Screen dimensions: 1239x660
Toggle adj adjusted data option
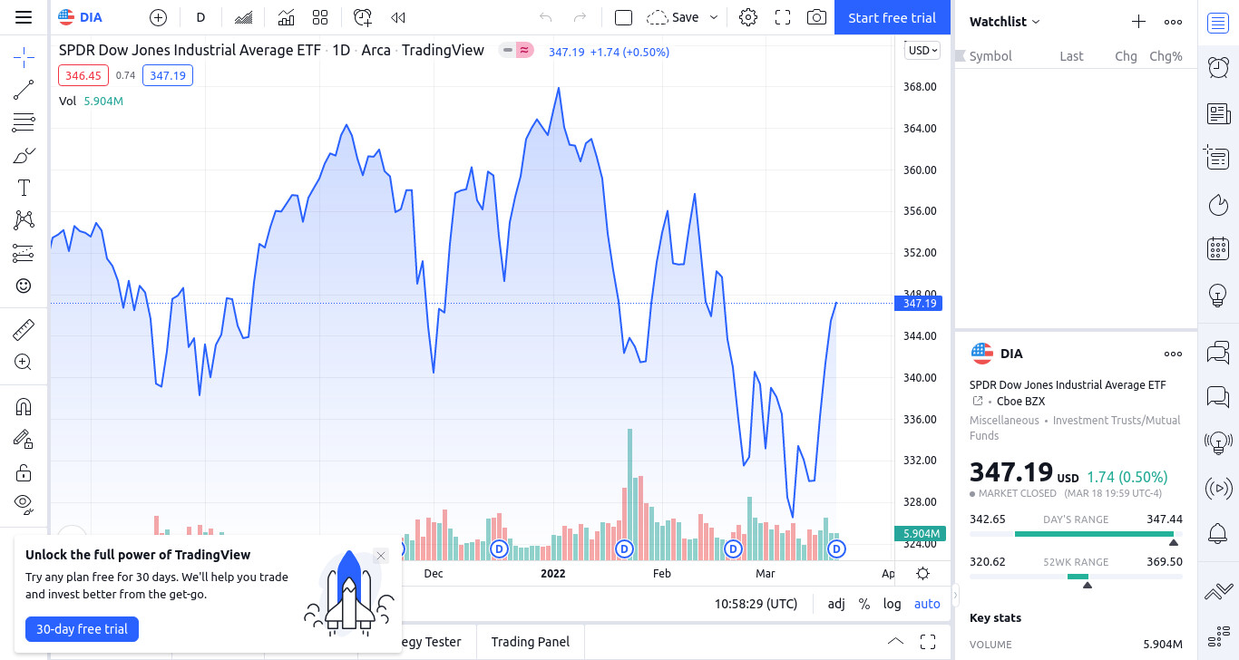tap(836, 604)
